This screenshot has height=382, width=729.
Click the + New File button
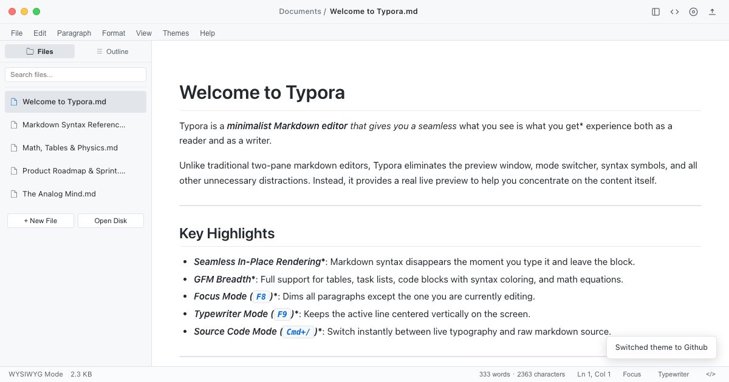41,221
